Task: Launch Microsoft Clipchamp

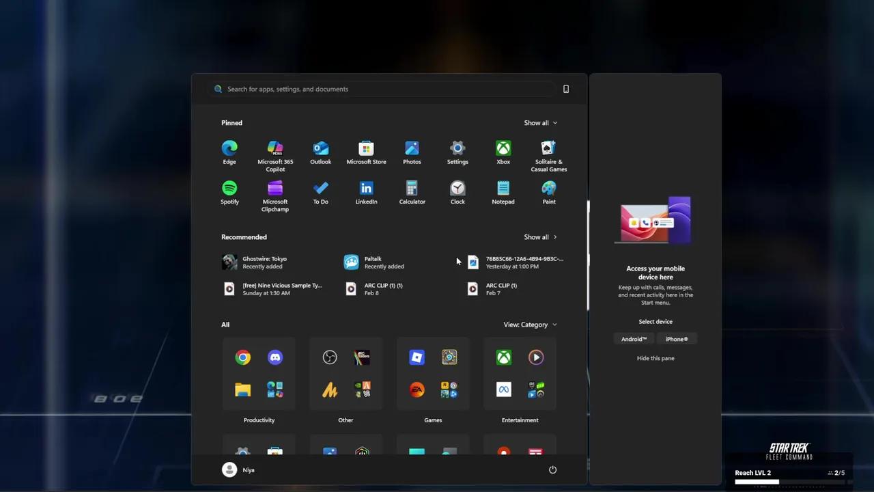Action: (275, 196)
